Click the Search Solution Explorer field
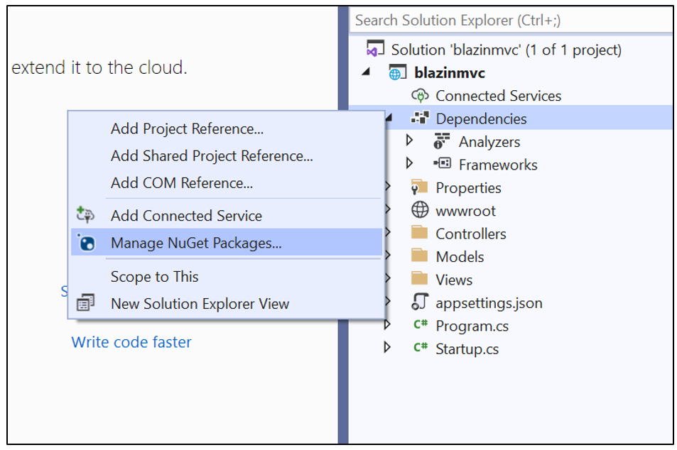The width and height of the screenshot is (677, 450). click(x=510, y=21)
